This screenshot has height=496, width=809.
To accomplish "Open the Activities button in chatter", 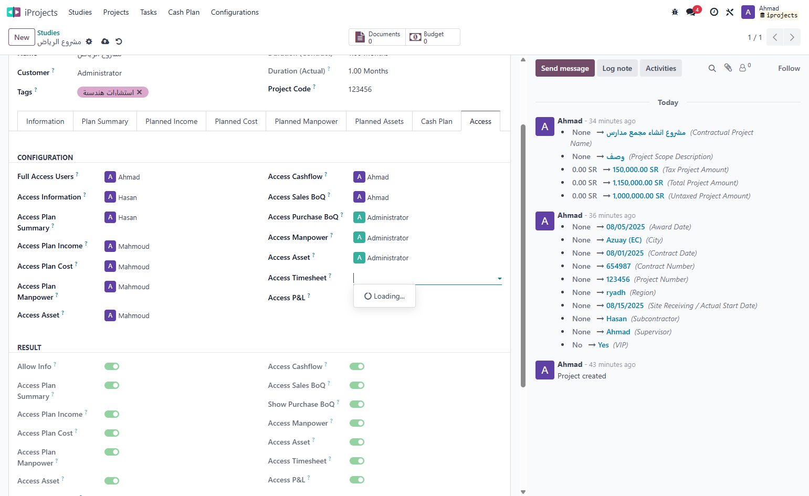I will click(x=661, y=68).
